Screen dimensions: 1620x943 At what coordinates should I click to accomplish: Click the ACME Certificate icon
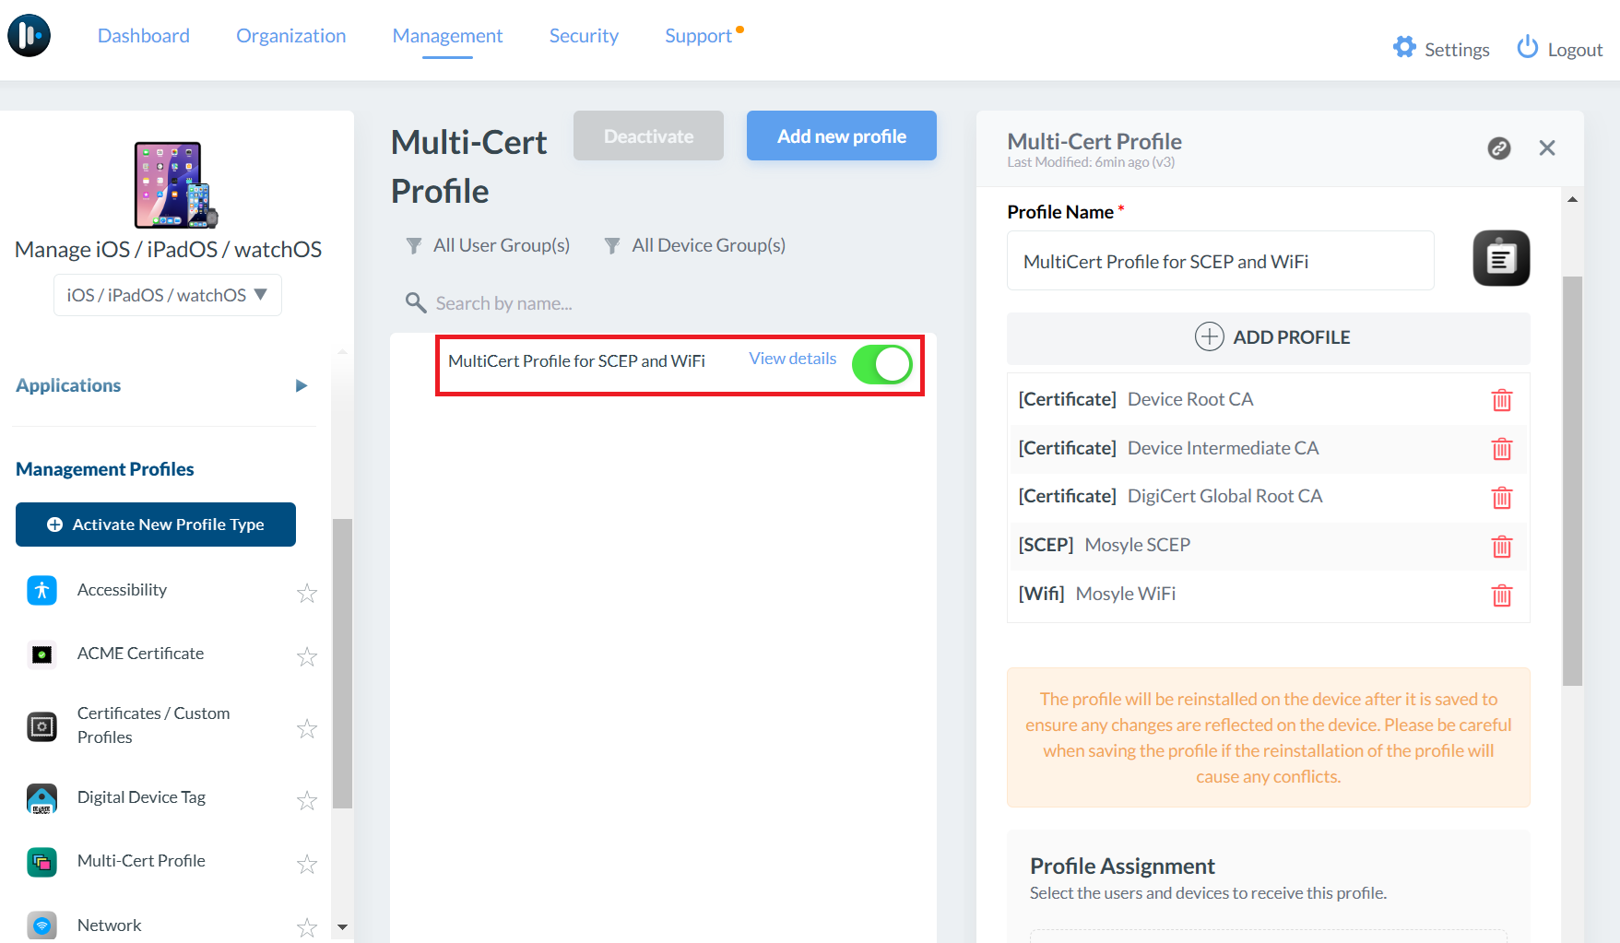point(41,654)
